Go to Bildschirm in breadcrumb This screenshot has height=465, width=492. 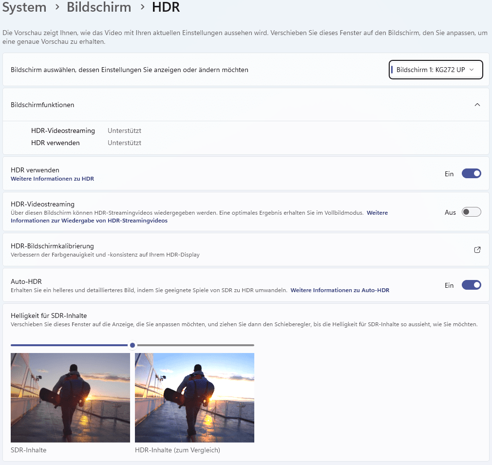pyautogui.click(x=99, y=7)
